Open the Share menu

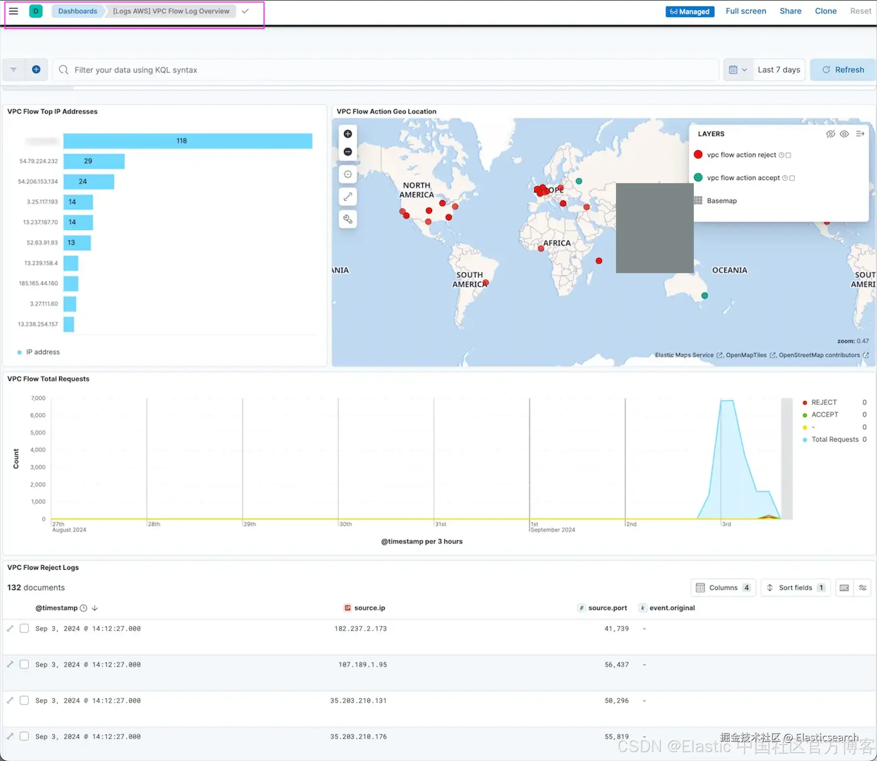pos(790,11)
